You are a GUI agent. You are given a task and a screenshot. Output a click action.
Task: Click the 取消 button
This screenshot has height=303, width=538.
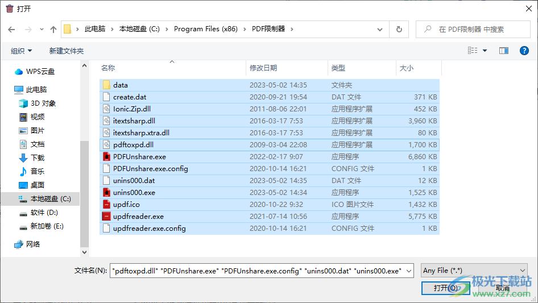click(502, 288)
